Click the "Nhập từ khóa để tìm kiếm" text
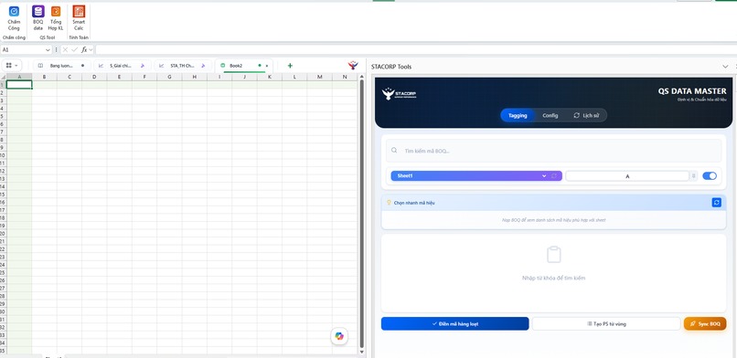This screenshot has height=358, width=737. point(554,279)
